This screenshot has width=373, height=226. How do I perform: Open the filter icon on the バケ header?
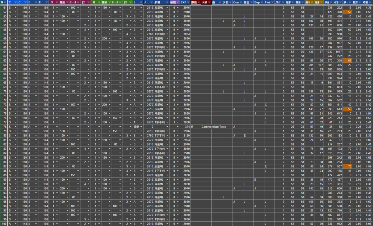(283, 2)
